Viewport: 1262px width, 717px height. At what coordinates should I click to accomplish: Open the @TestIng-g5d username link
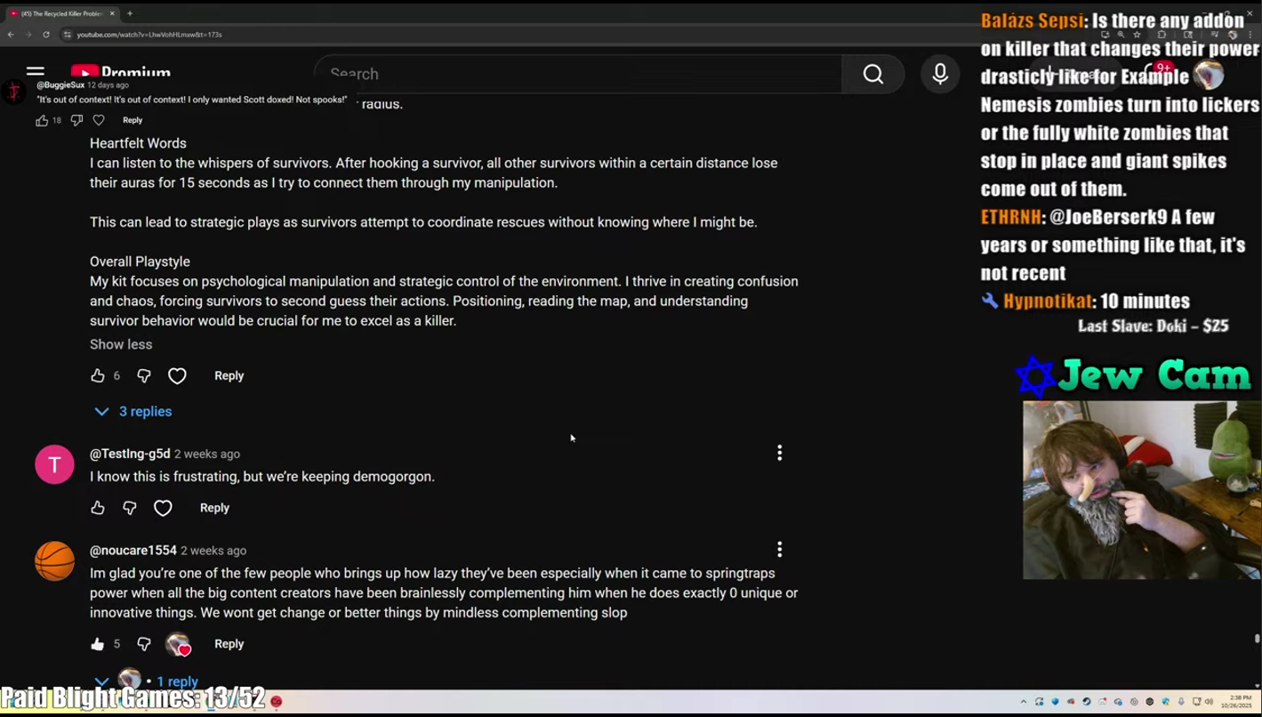click(x=130, y=454)
